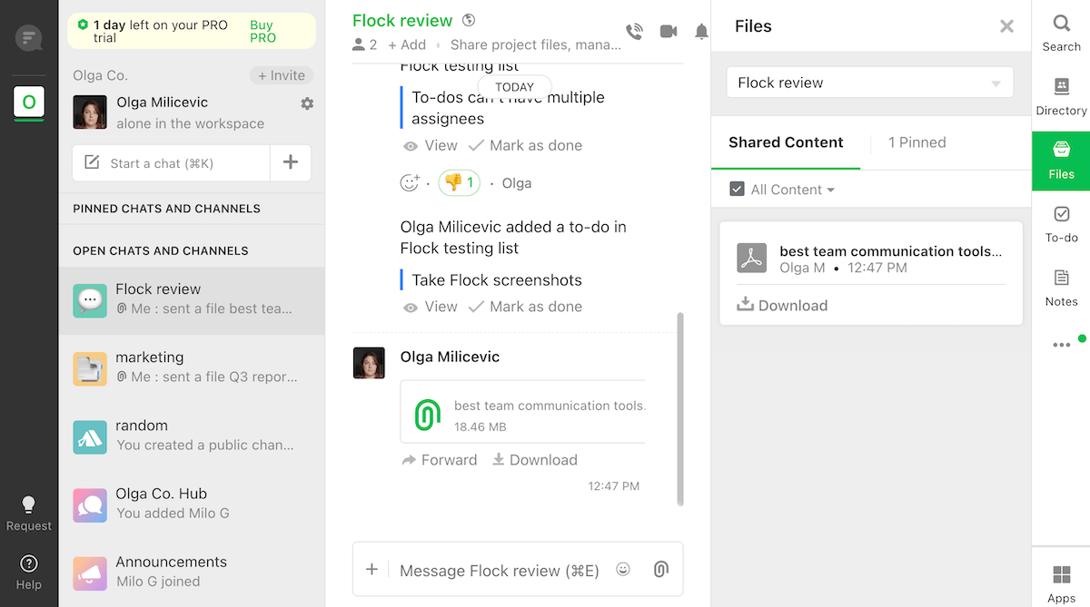Start a voice call in Flock review
The image size is (1090, 607).
click(x=634, y=32)
